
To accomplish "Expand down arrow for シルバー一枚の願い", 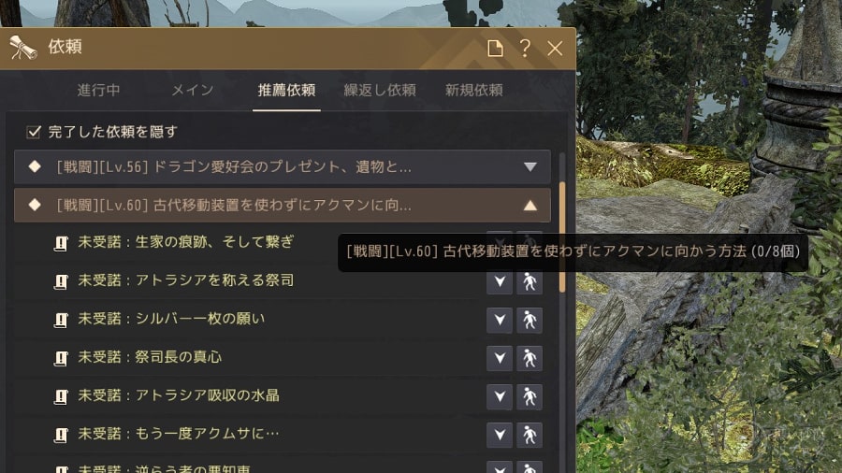I will [500, 320].
